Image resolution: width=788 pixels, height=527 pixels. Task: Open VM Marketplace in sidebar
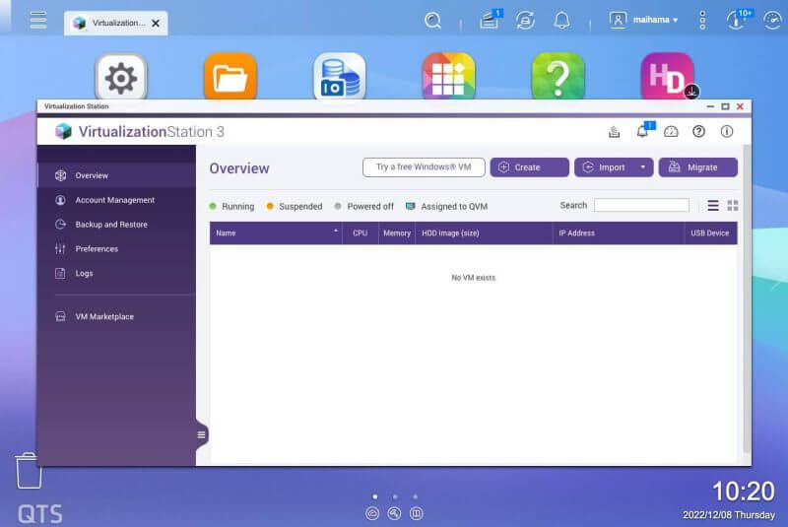point(116,316)
